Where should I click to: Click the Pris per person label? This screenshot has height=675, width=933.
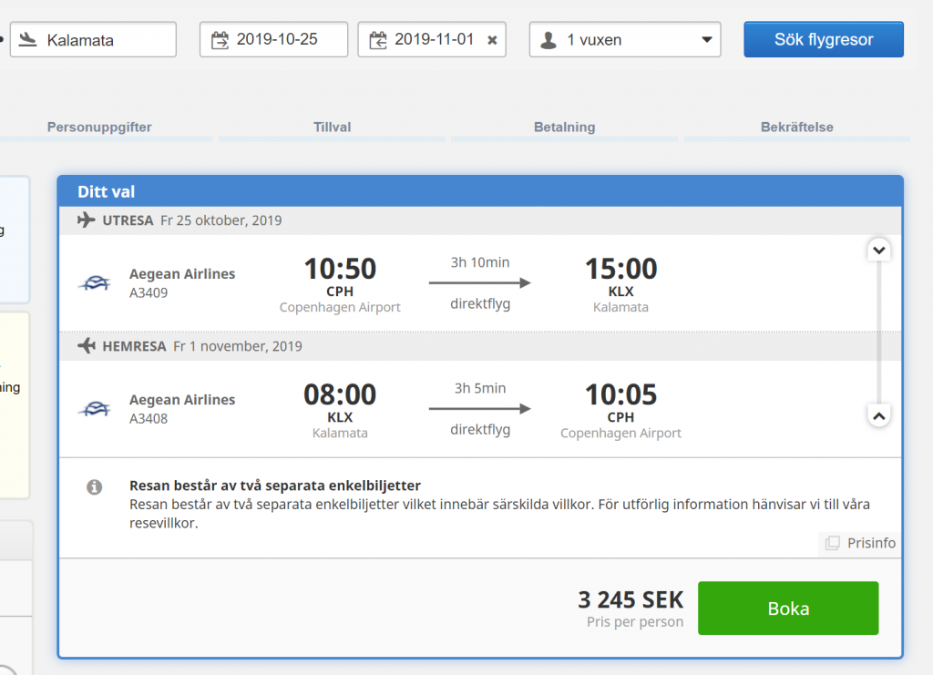click(635, 622)
